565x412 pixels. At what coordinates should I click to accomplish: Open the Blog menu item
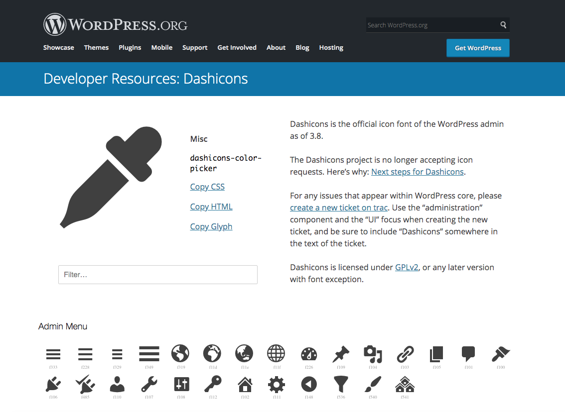tap(302, 47)
